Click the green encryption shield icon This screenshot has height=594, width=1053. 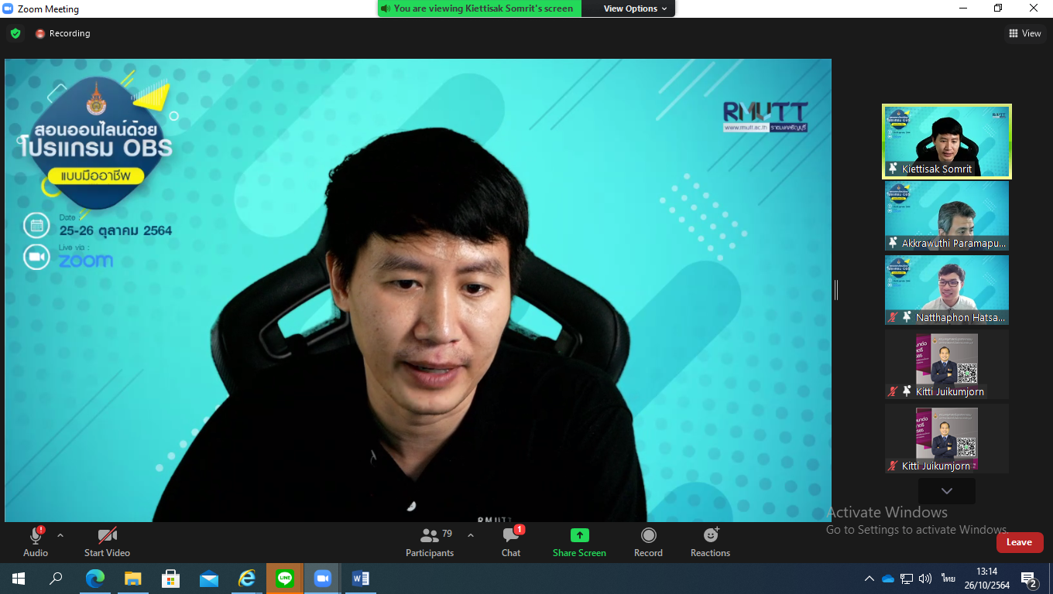pyautogui.click(x=15, y=33)
